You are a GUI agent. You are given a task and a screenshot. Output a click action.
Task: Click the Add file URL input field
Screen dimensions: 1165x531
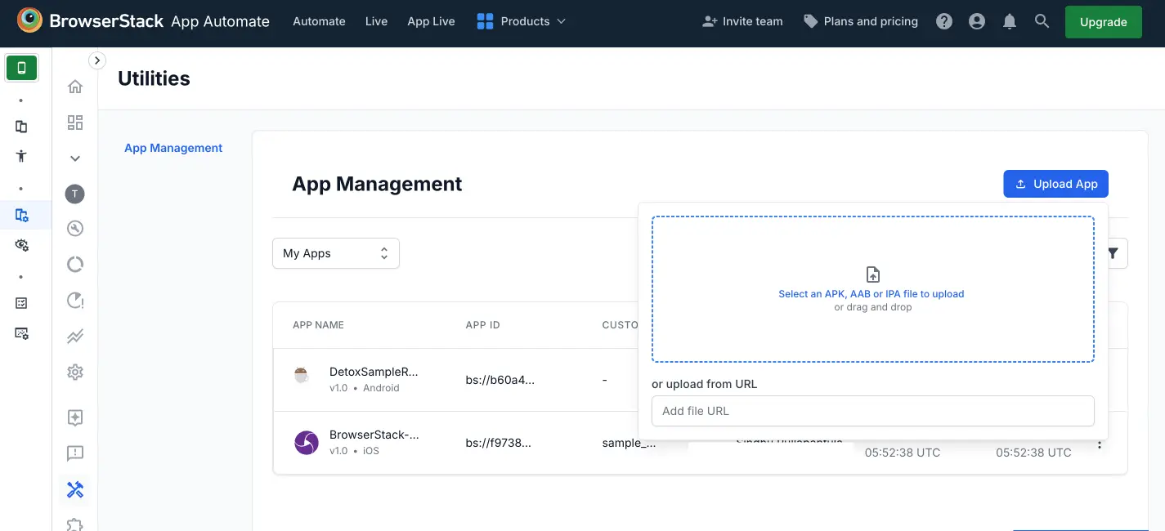point(872,411)
